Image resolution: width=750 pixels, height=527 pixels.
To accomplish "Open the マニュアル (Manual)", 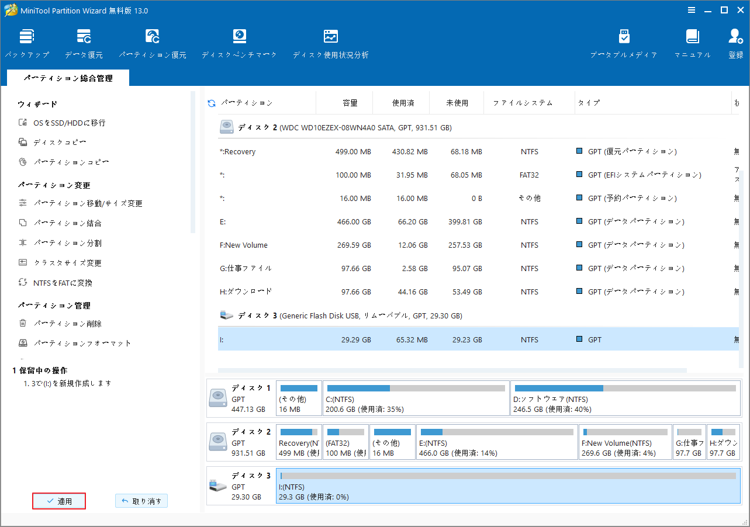I will (x=692, y=43).
